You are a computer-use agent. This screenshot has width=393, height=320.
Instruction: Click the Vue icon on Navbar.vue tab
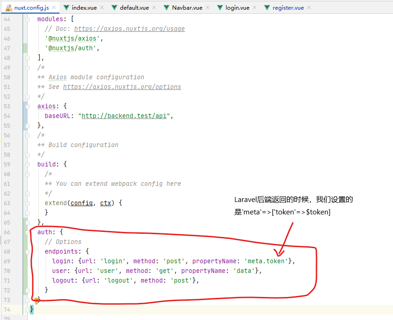pyautogui.click(x=167, y=8)
